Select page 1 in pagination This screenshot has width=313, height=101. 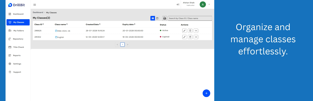point(122,44)
